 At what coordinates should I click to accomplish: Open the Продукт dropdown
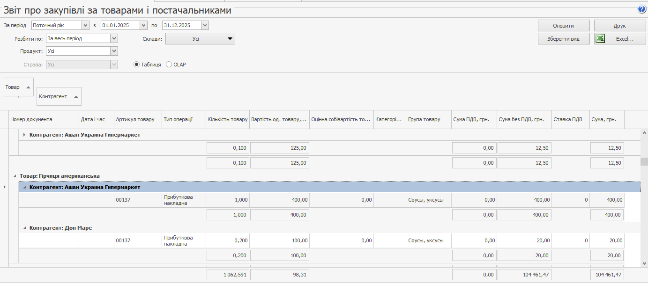click(x=114, y=51)
